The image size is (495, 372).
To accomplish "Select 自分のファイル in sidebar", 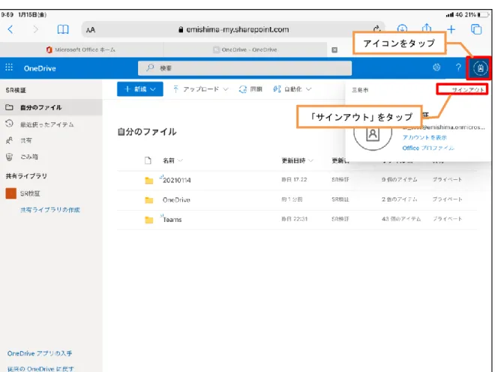I will tap(51, 107).
